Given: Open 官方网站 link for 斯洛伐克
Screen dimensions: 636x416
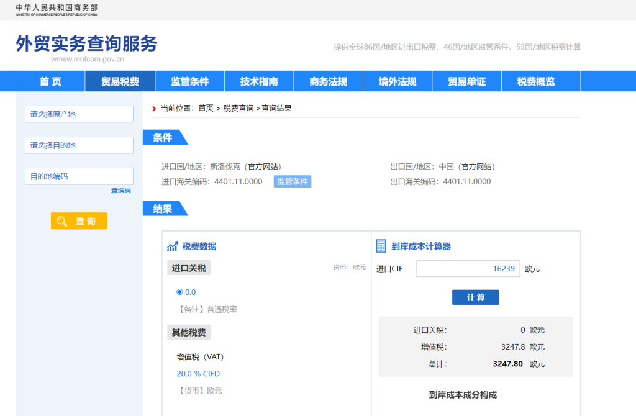Looking at the screenshot, I should coord(263,166).
